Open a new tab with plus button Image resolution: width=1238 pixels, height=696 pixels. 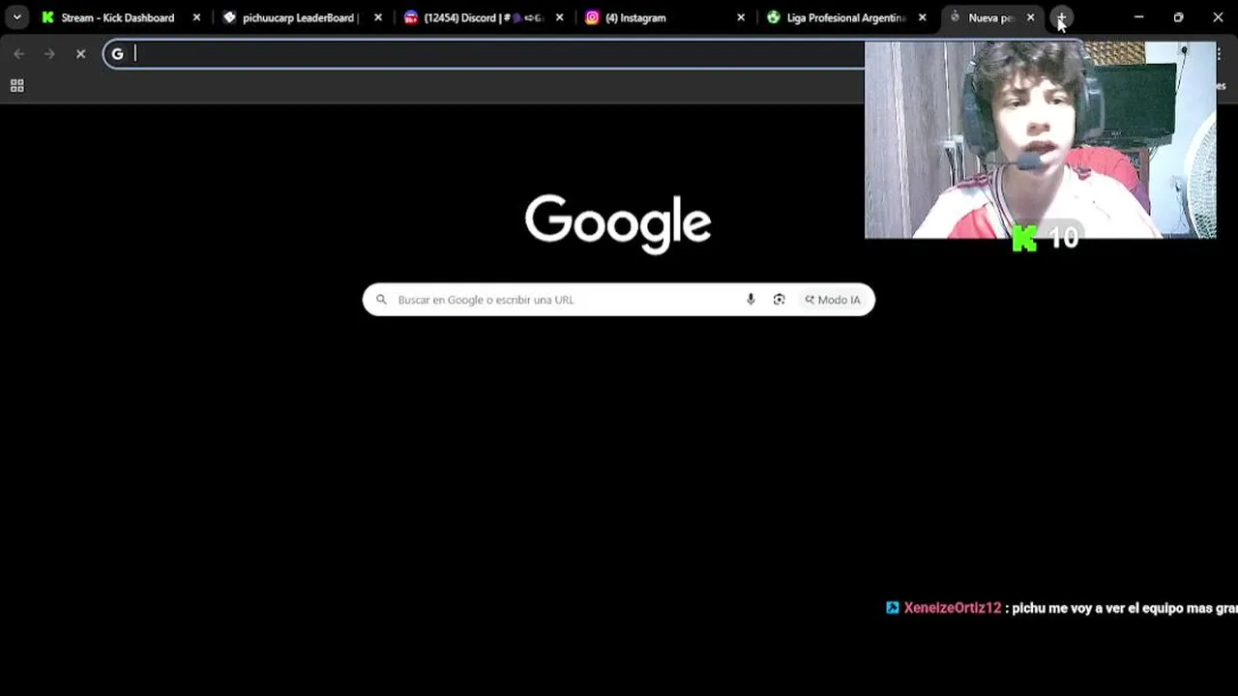pos(1061,17)
